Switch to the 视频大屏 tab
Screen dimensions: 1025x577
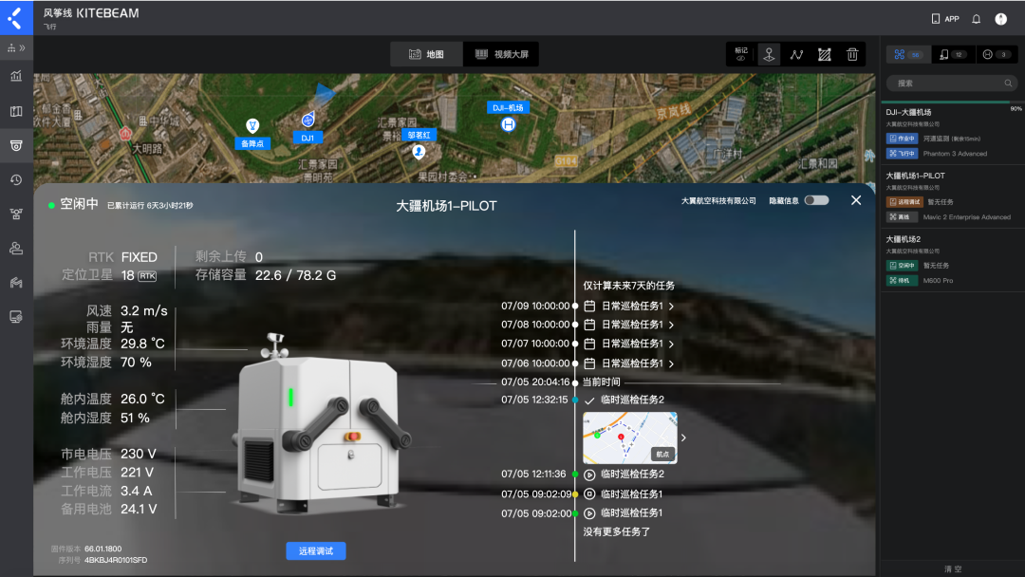pyautogui.click(x=501, y=55)
